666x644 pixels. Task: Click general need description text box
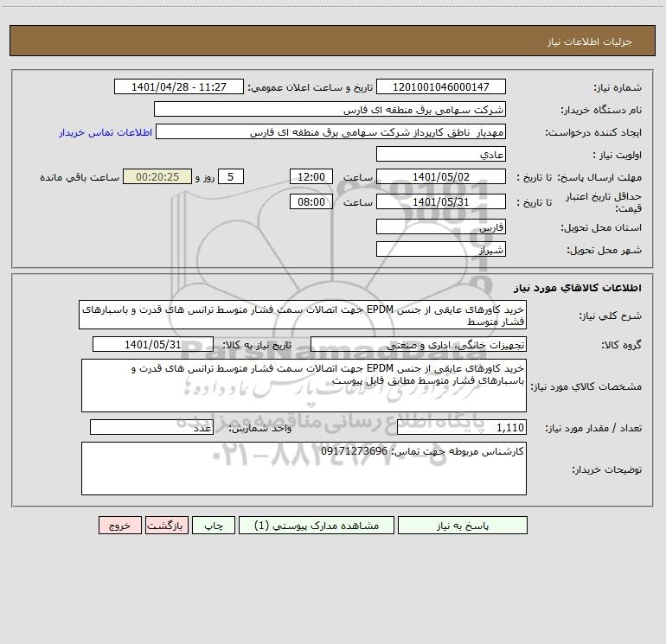tap(303, 315)
